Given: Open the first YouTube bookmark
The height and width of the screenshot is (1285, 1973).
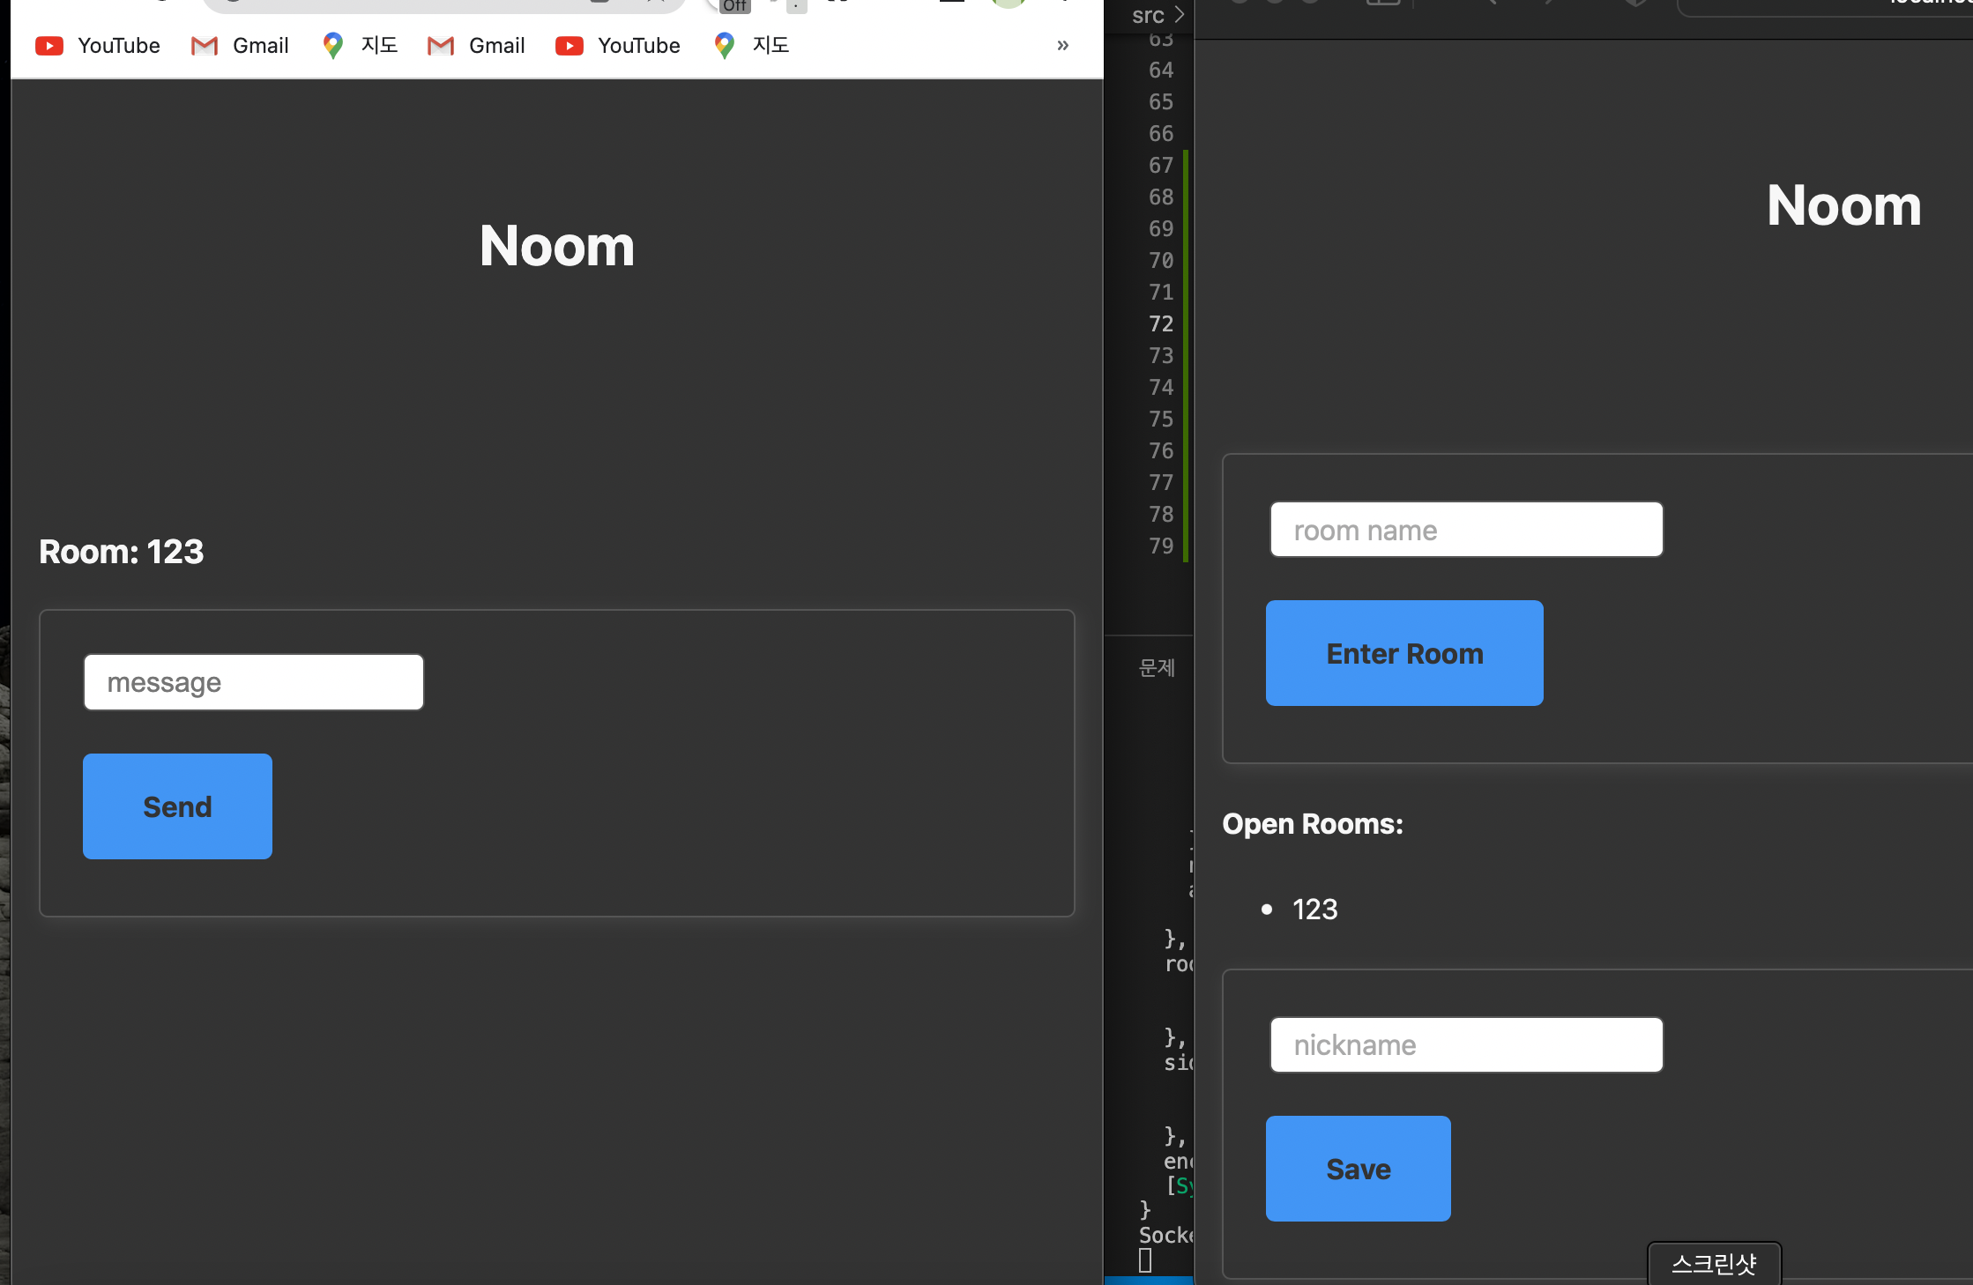Looking at the screenshot, I should [x=98, y=46].
